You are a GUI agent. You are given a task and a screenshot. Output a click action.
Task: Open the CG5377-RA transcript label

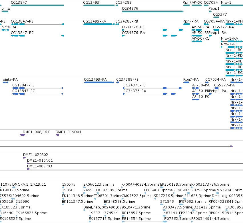pos(223,27)
